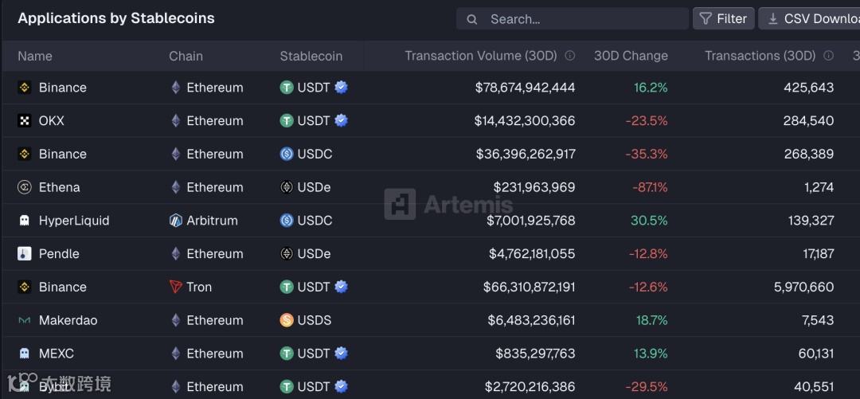
Task: Click the USDS coin icon in the Makerdao row
Action: (287, 320)
